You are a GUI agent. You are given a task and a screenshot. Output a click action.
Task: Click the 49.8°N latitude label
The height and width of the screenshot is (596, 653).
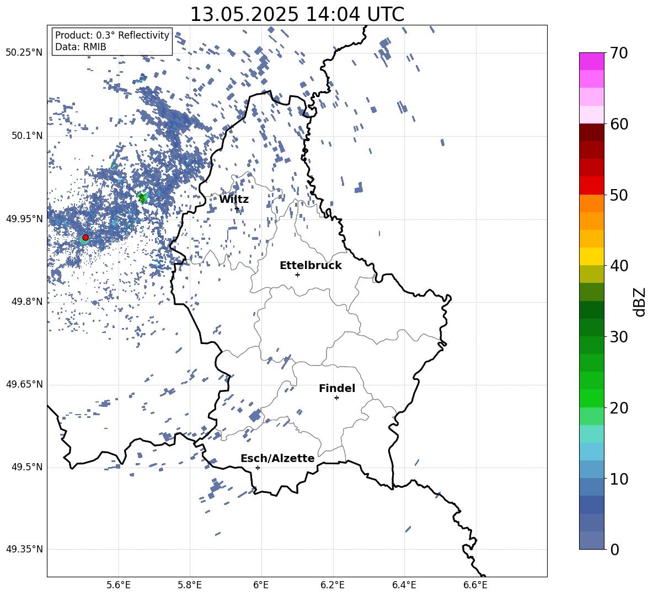[26, 302]
